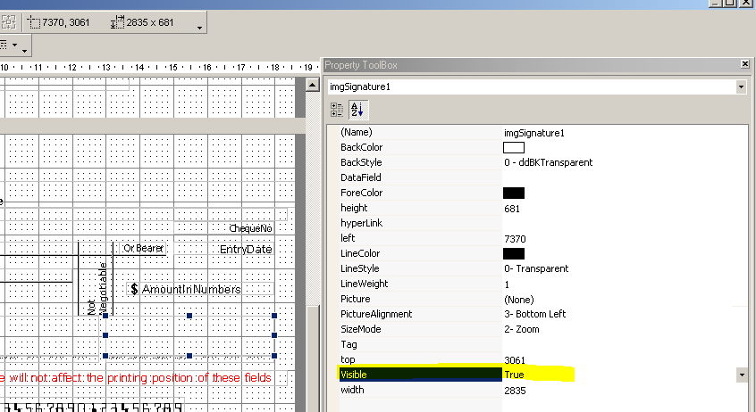
Task: Click the Alphabetical sort icon
Action: [357, 110]
